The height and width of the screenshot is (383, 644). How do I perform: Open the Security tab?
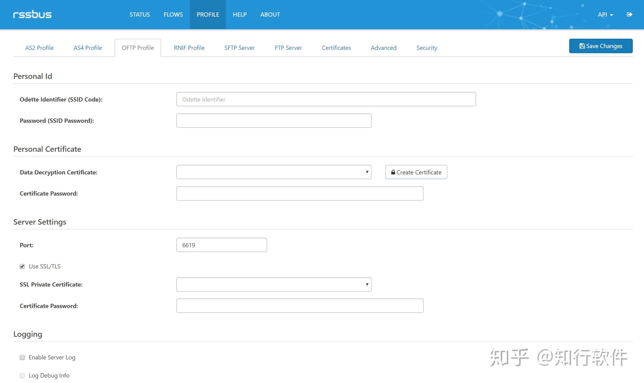(x=427, y=48)
